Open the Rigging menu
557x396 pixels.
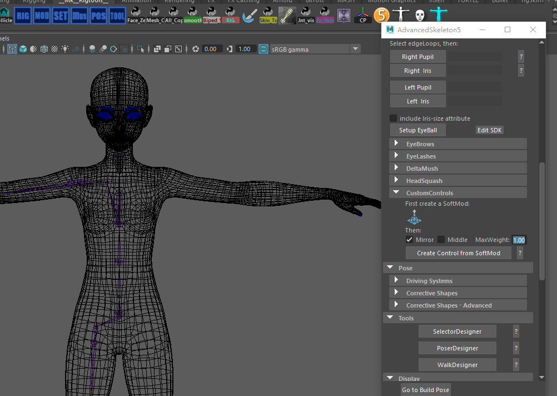click(x=34, y=2)
